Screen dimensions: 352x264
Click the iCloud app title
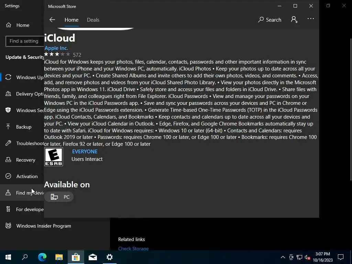tap(59, 38)
